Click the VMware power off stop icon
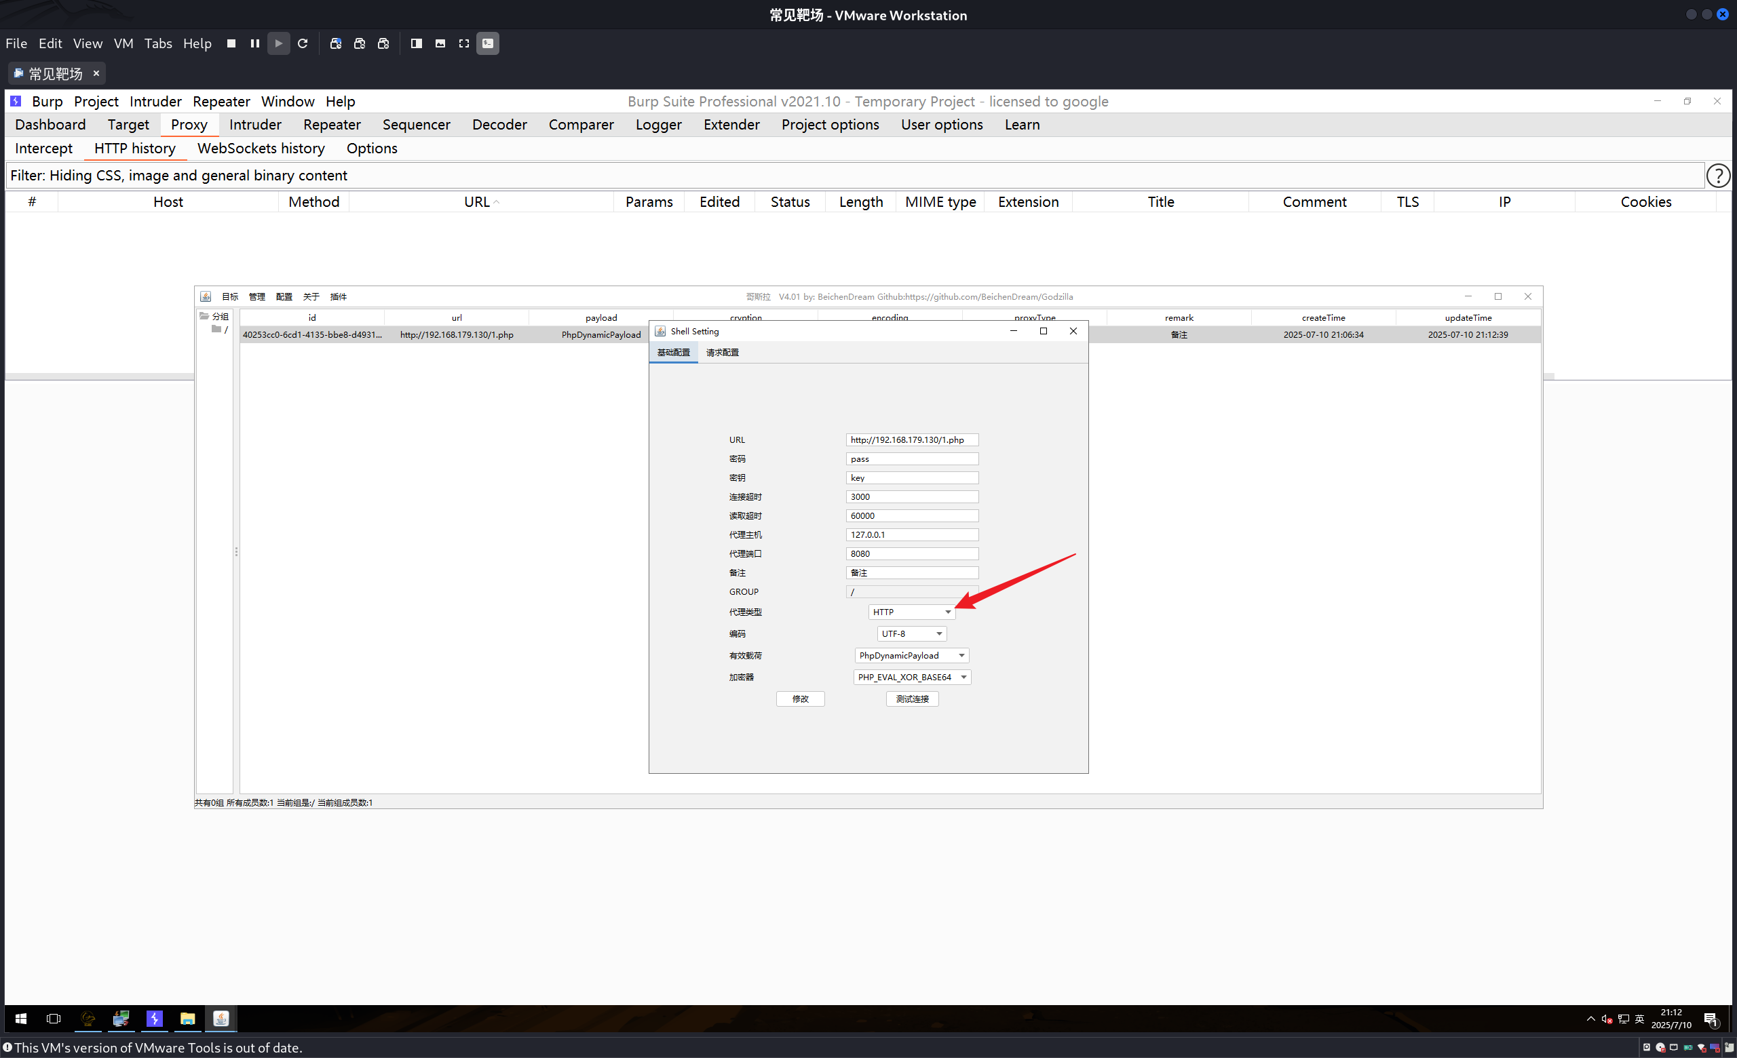This screenshot has width=1737, height=1058. tap(231, 43)
